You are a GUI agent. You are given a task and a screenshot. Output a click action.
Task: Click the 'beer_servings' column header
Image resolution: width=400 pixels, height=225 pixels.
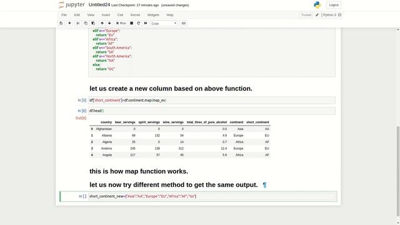point(125,122)
